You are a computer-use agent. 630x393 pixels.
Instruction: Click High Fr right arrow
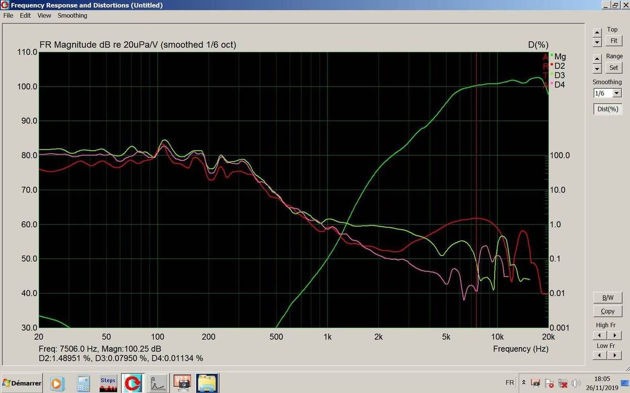pos(614,336)
